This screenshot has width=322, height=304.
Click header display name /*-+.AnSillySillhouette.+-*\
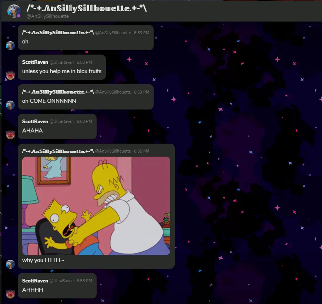click(87, 8)
